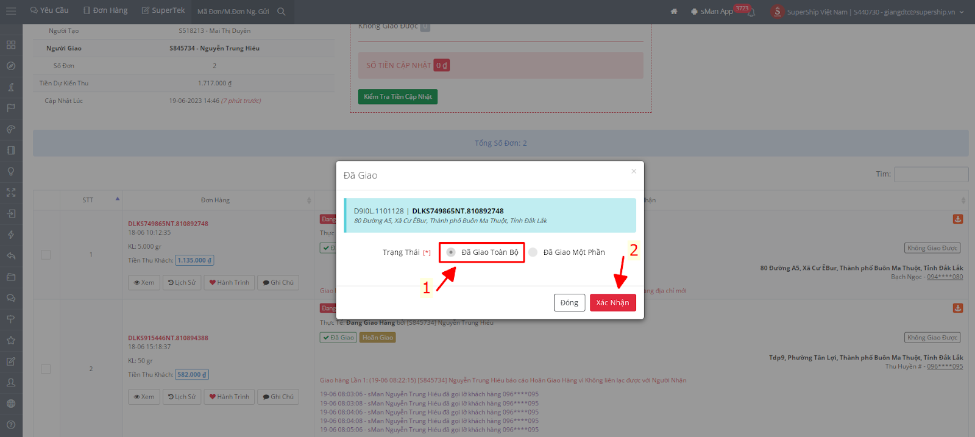Open the compass icon in sidebar
This screenshot has height=437, width=975.
[11, 66]
